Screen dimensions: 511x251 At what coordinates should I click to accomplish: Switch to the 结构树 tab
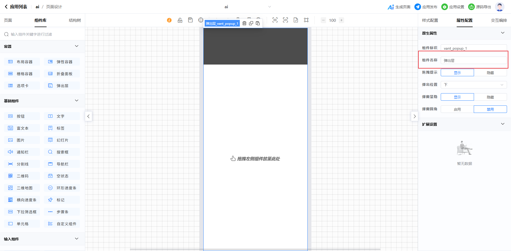click(x=75, y=20)
